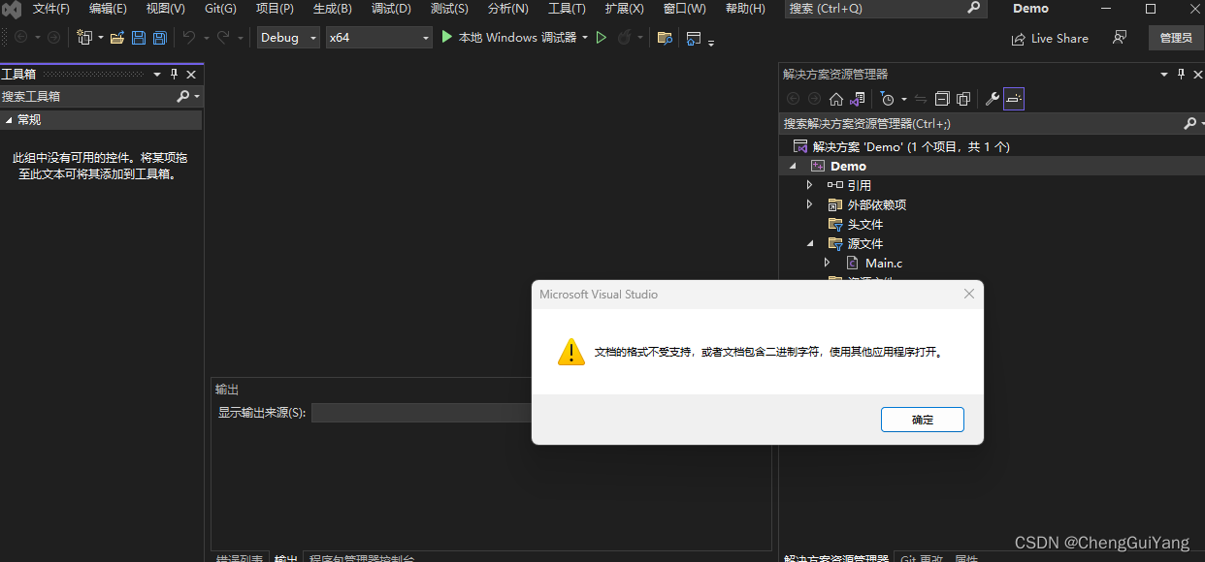Open the 分析(N) menu
The image size is (1205, 562).
[507, 9]
